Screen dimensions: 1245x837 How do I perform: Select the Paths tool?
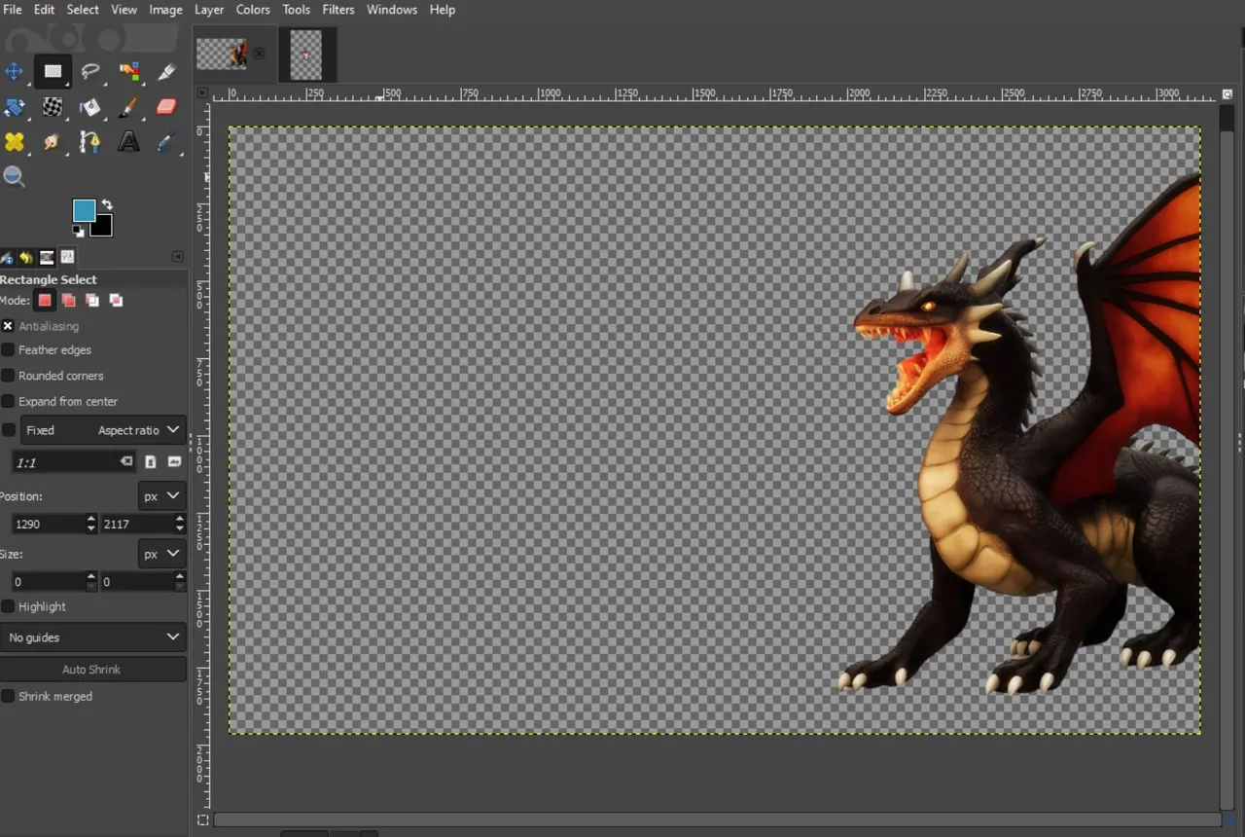pyautogui.click(x=90, y=142)
